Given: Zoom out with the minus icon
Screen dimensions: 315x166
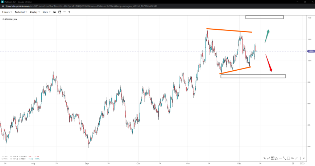Looking at the screenshot, I should pos(65,12).
